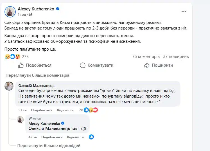Click the blue verified badge beside post author
Viewport: 210px width, 151px height.
tap(58, 9)
